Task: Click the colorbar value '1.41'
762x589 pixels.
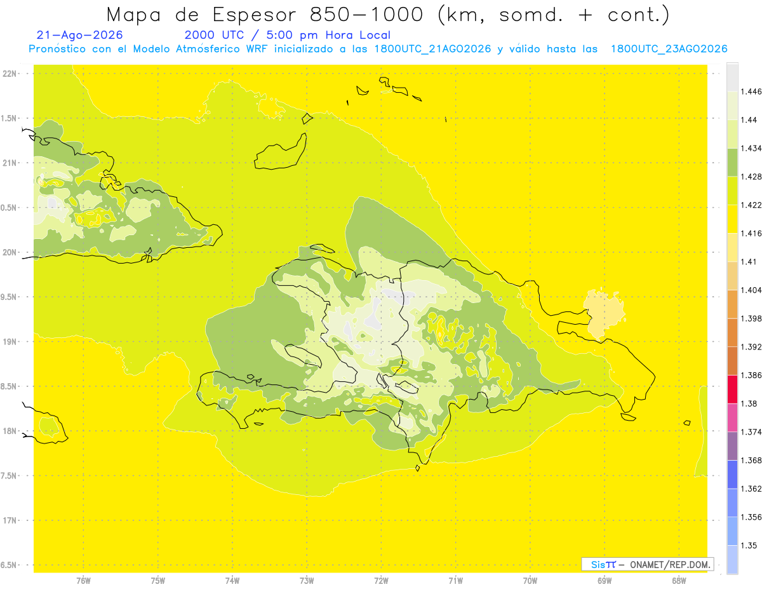Action: (x=750, y=262)
